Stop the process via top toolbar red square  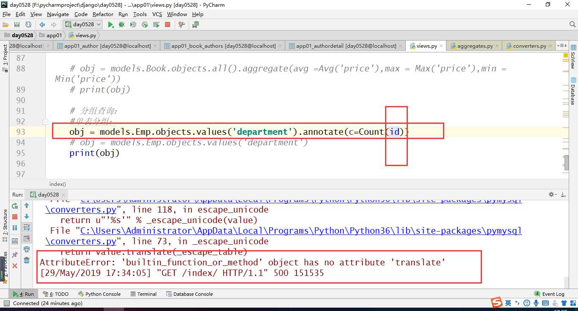tap(168, 25)
